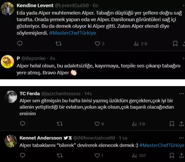Reply to Kennet Andersson's tweet
185x162 pixels.
pyautogui.click(x=23, y=155)
